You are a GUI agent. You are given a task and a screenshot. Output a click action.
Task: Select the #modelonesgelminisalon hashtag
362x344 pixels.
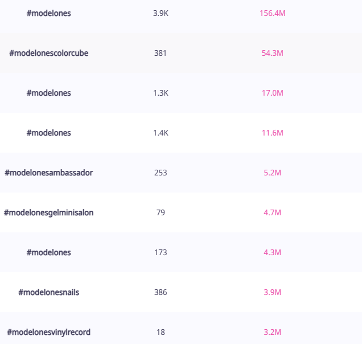[x=49, y=212]
